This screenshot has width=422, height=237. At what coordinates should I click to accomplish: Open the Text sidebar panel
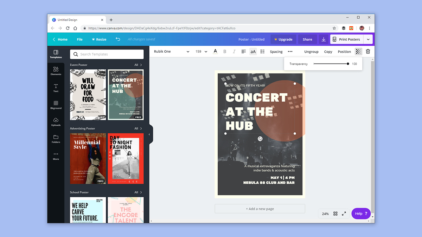pos(56,88)
